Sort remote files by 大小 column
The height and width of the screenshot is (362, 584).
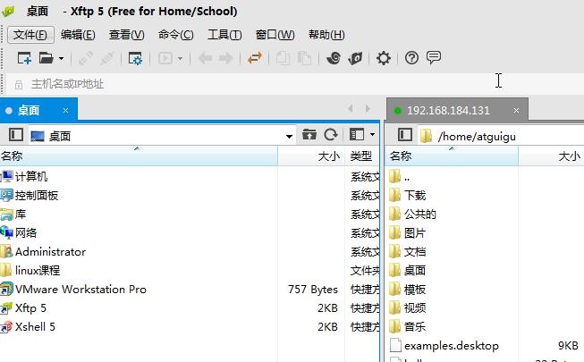pyautogui.click(x=551, y=156)
